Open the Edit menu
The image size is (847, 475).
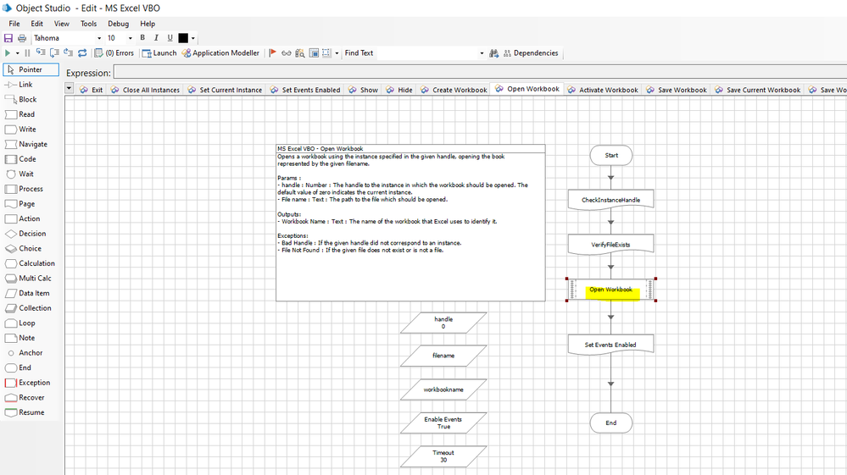coord(36,24)
